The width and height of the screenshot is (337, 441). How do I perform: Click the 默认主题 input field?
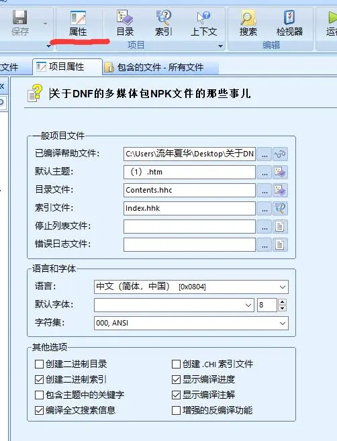189,172
